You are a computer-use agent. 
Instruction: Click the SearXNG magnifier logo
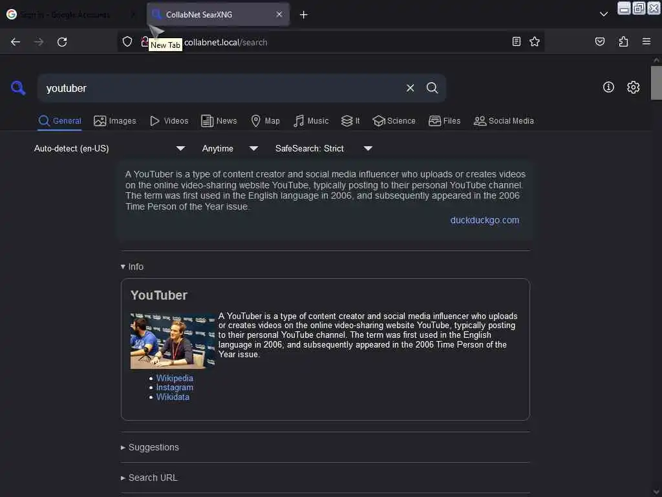(x=17, y=88)
